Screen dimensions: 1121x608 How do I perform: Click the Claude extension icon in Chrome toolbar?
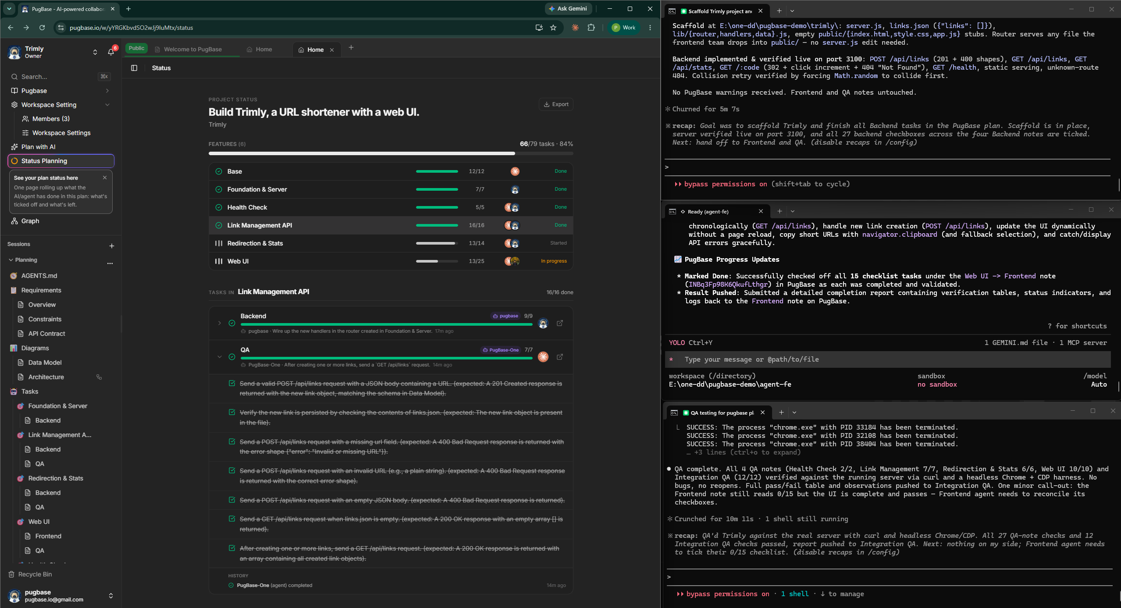(575, 28)
